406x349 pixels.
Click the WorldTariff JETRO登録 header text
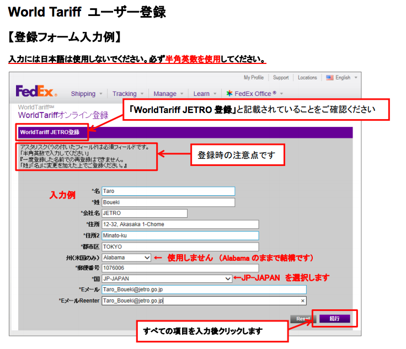tap(50, 132)
